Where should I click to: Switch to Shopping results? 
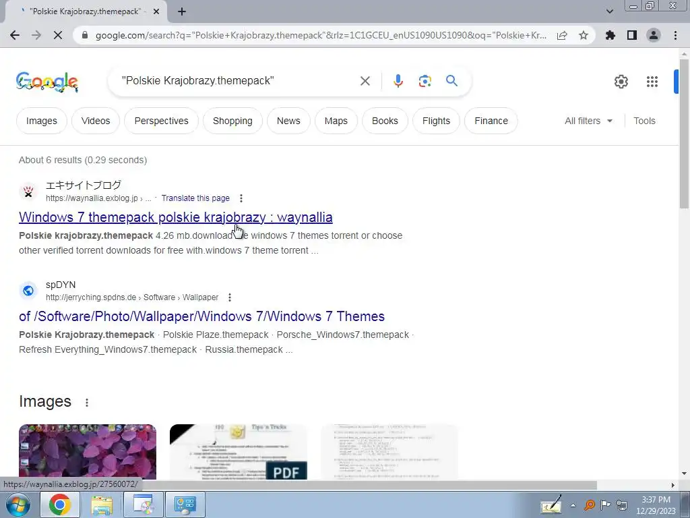232,121
